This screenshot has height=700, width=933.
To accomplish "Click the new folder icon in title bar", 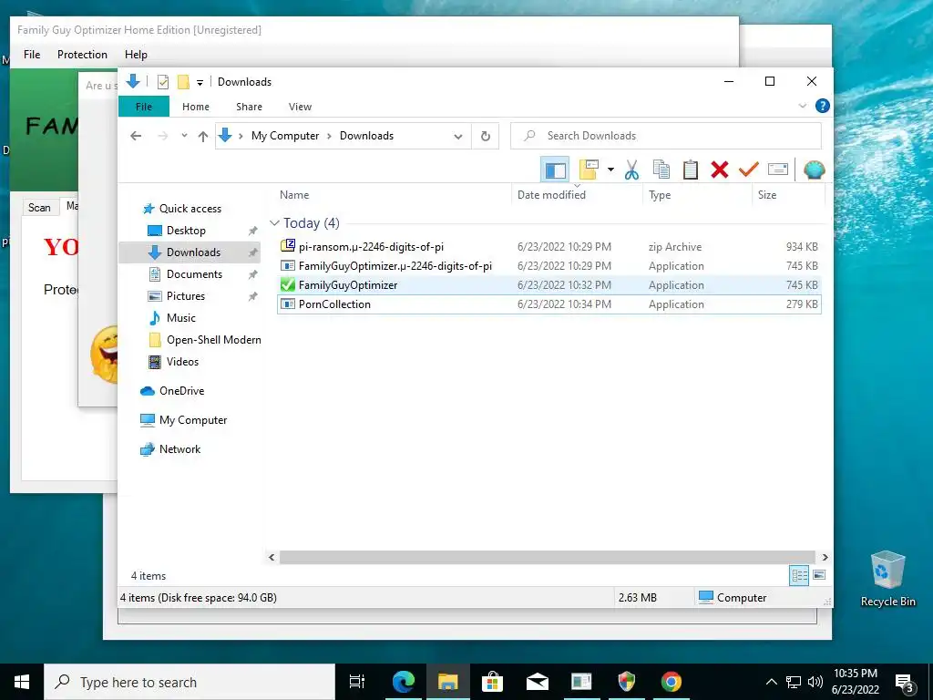I will coord(183,82).
